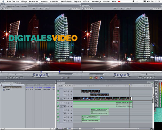Switch to Bewegung tab in Viewer
Screen dimensions: 162x130
[x=24, y=6]
